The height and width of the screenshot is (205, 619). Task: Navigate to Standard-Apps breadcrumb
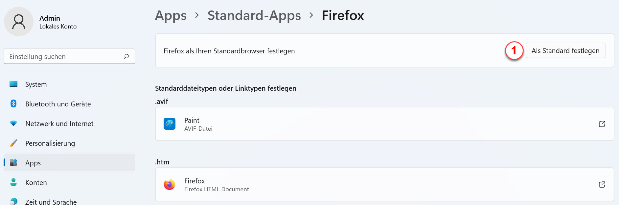(x=254, y=15)
